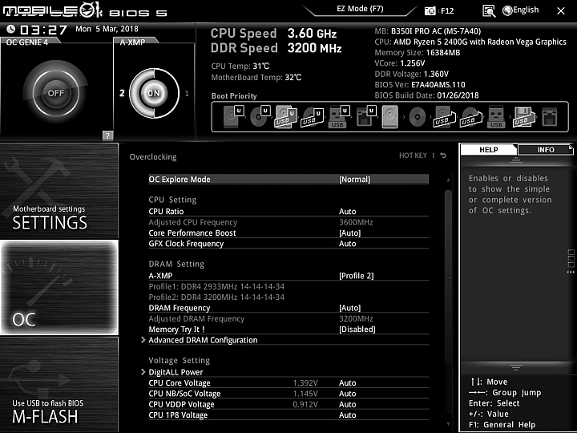Open the OC overclocking section
The width and height of the screenshot is (577, 433).
tap(59, 288)
